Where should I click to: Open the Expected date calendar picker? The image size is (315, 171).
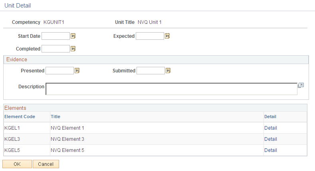[x=167, y=36]
